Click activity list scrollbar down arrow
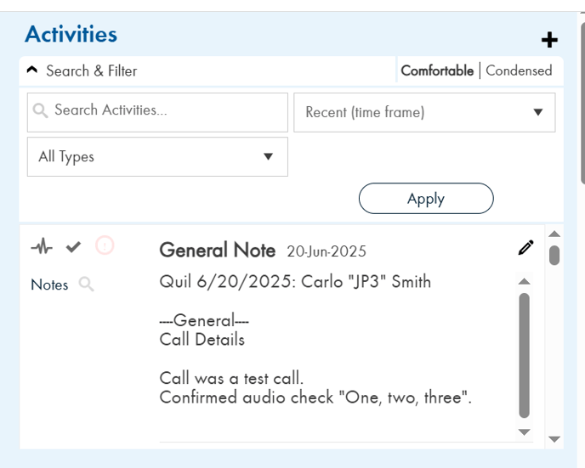The image size is (585, 468). pyautogui.click(x=554, y=439)
